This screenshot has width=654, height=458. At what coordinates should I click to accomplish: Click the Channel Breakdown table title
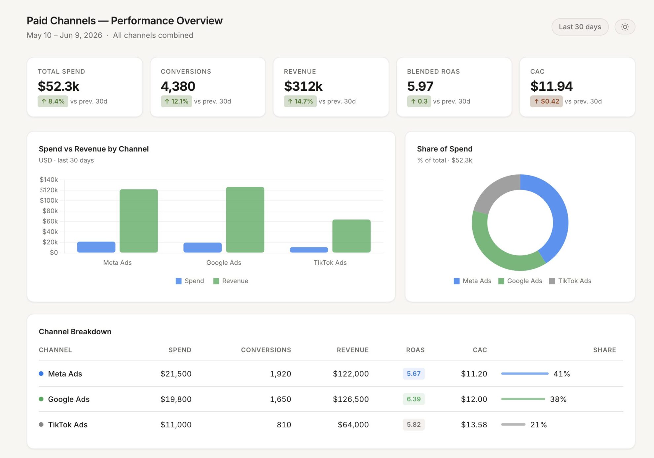[x=75, y=332]
